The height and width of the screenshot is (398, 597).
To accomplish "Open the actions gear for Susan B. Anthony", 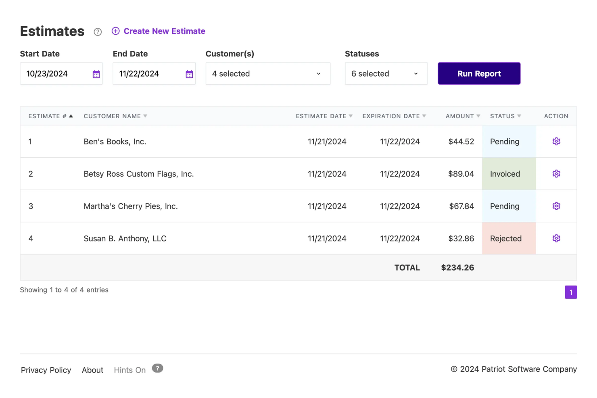I will tap(556, 238).
